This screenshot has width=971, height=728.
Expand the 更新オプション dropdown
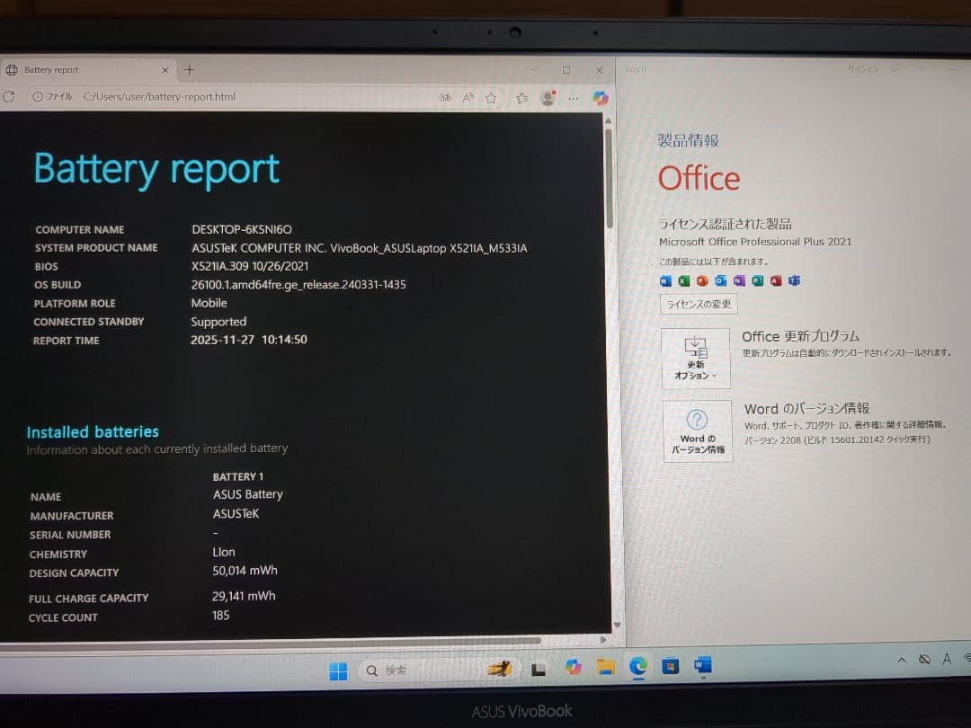(696, 358)
